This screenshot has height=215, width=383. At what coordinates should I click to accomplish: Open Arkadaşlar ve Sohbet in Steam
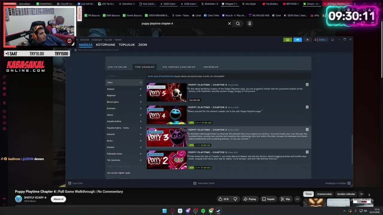[338, 183]
